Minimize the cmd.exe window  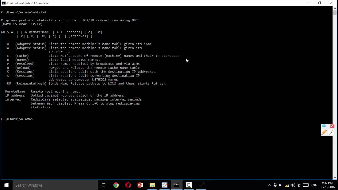(308, 3)
